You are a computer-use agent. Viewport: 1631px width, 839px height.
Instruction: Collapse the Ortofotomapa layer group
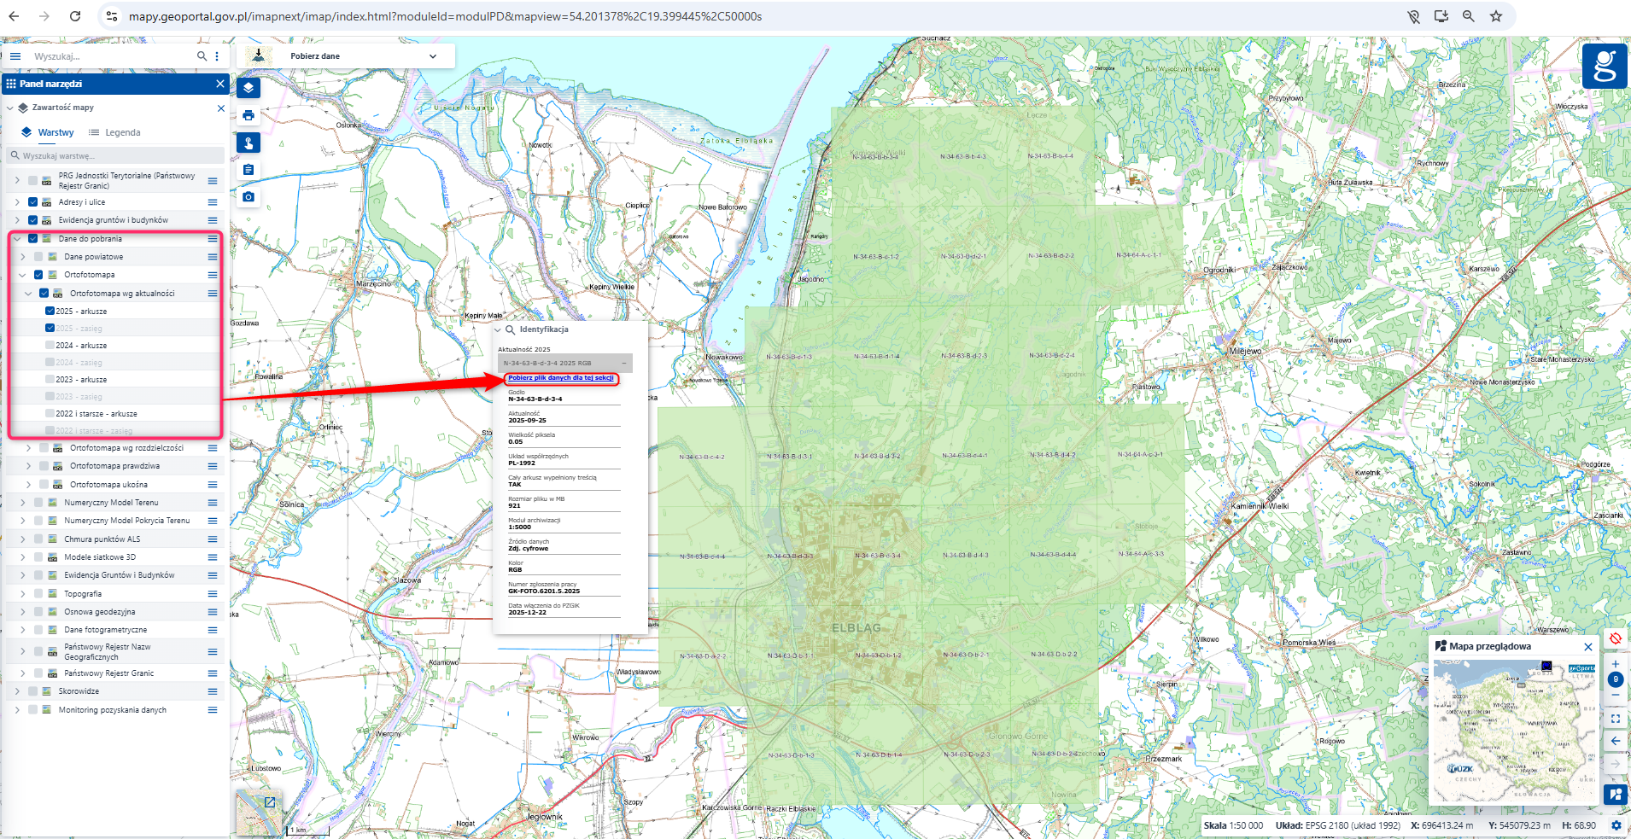[x=23, y=275]
